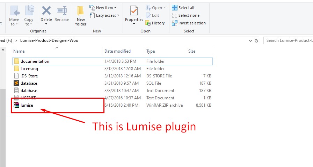Open the Easy access menu
Image resolution: width=313 pixels, height=167 pixels.
(x=104, y=15)
